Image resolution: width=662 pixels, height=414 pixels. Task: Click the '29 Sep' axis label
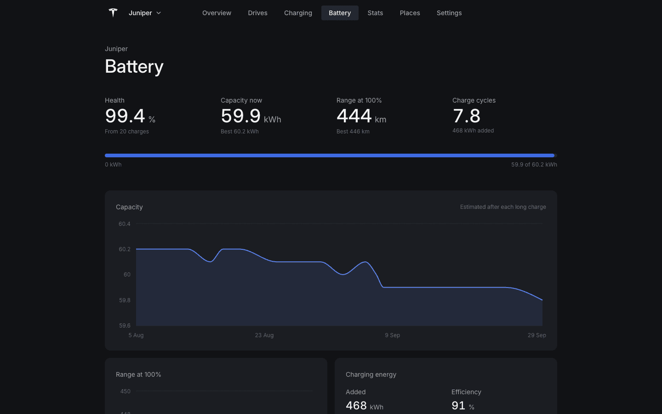click(537, 335)
